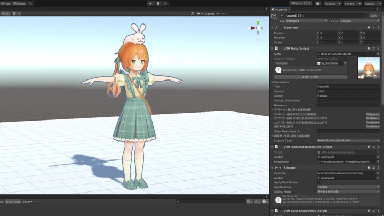Click the Rotation Y field
Screen dimensions: 384x216
click(350, 38)
